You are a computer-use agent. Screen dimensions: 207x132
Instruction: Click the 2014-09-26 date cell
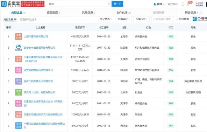[x=103, y=37]
